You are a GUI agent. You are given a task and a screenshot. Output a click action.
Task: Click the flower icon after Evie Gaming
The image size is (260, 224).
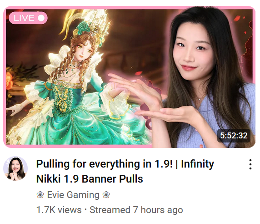[106, 195]
